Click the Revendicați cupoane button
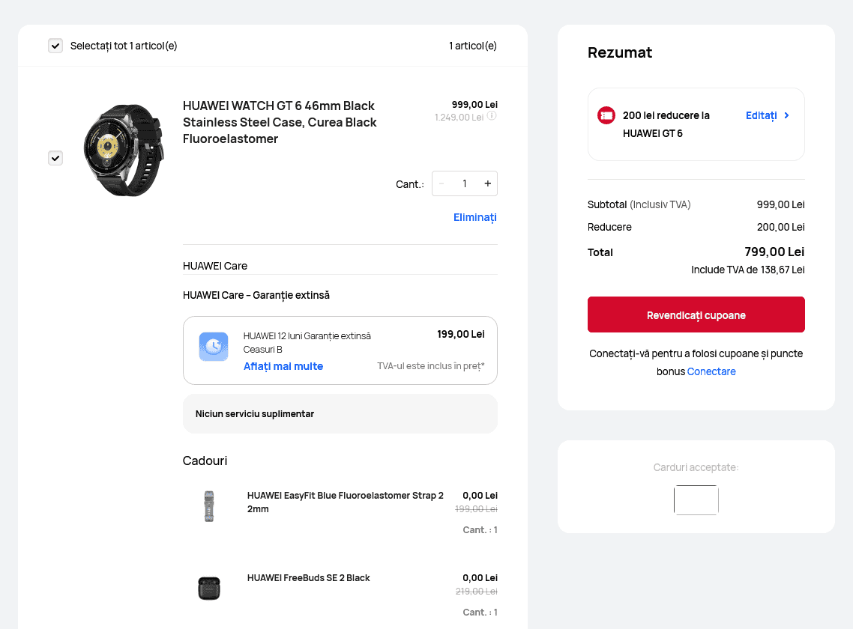Image resolution: width=853 pixels, height=629 pixels. [696, 314]
